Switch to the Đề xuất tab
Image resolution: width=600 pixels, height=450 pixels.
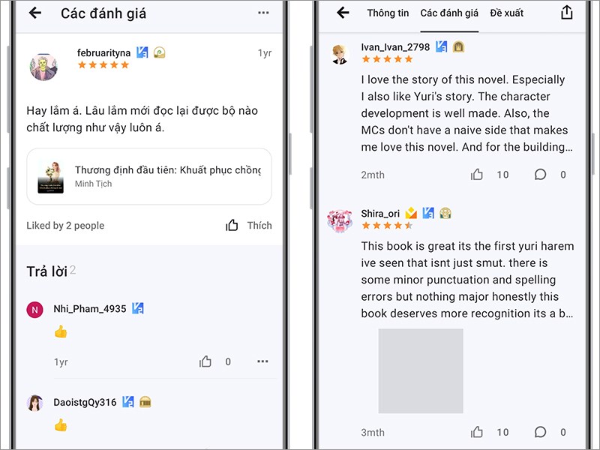506,13
